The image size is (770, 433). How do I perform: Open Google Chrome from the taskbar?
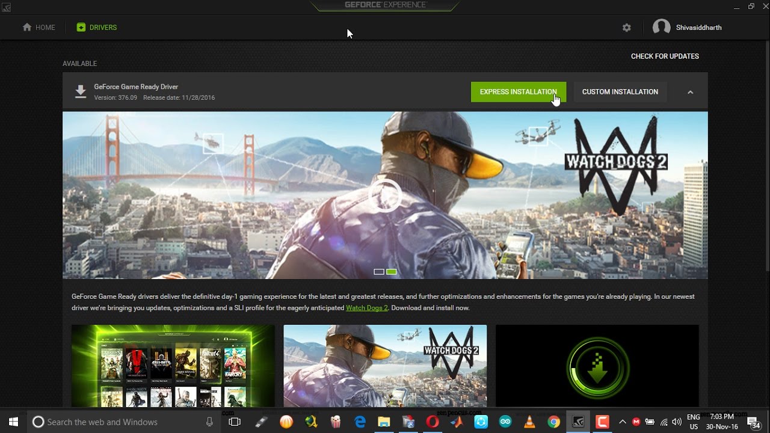(553, 422)
